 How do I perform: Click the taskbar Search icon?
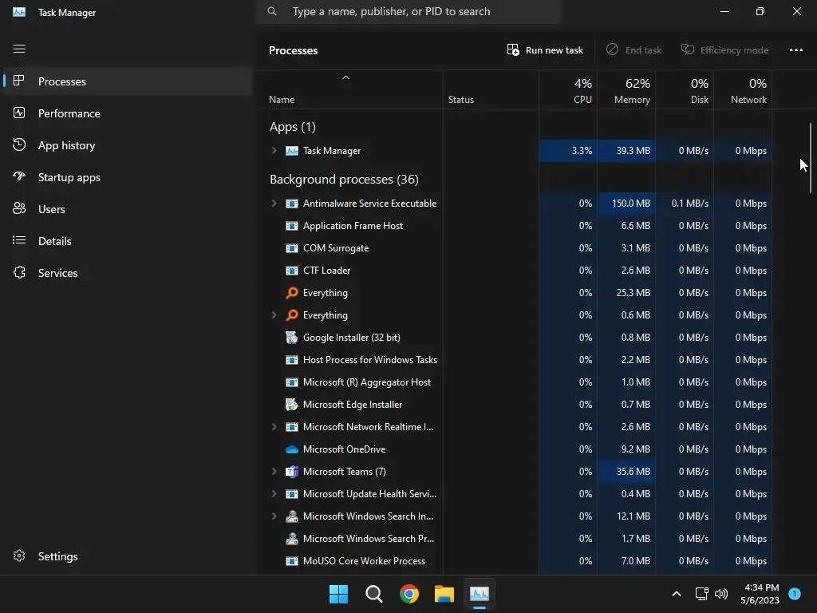(373, 594)
